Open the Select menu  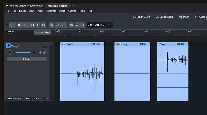click(22, 11)
